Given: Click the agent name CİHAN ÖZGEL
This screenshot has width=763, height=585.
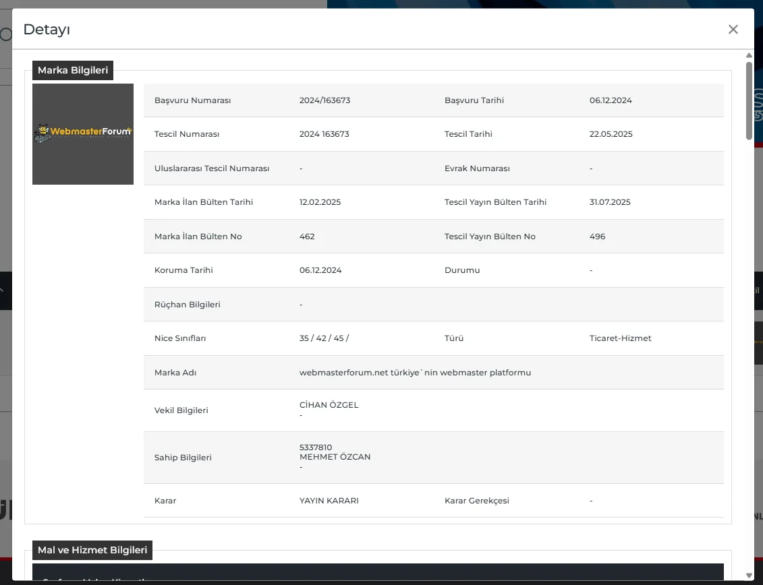Looking at the screenshot, I should click(x=329, y=405).
